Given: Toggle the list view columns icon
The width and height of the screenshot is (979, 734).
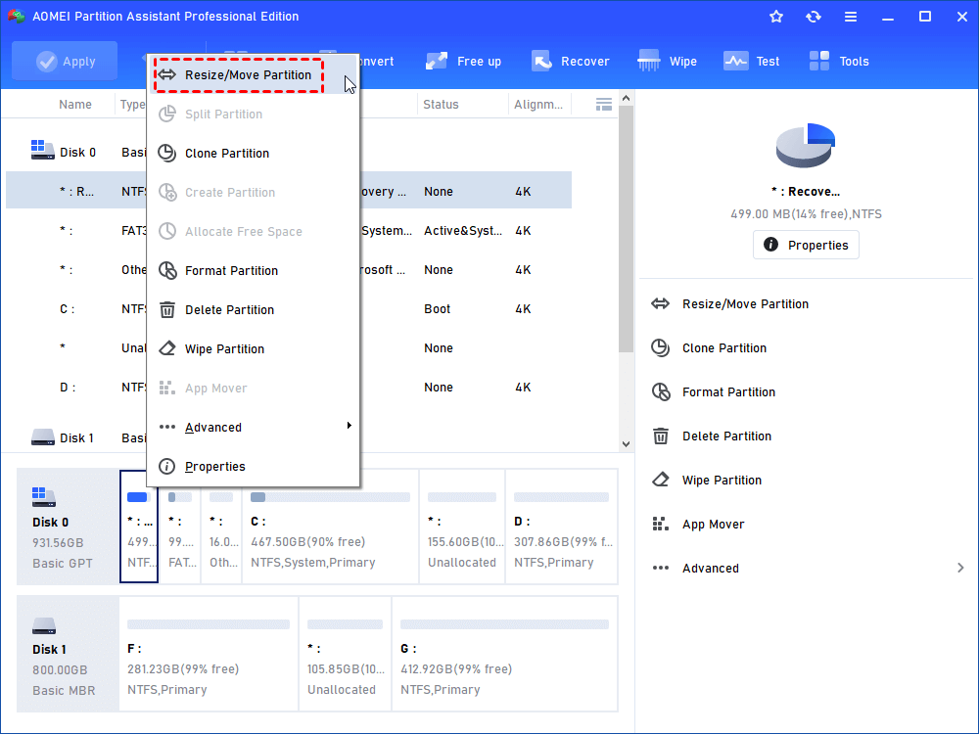Looking at the screenshot, I should 604,105.
